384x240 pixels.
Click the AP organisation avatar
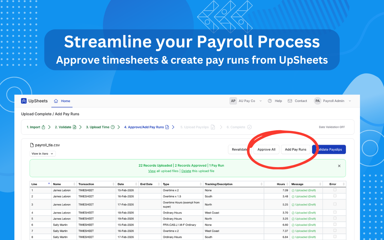[x=233, y=101]
